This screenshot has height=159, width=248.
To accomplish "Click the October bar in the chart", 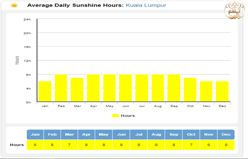I will click(190, 90).
